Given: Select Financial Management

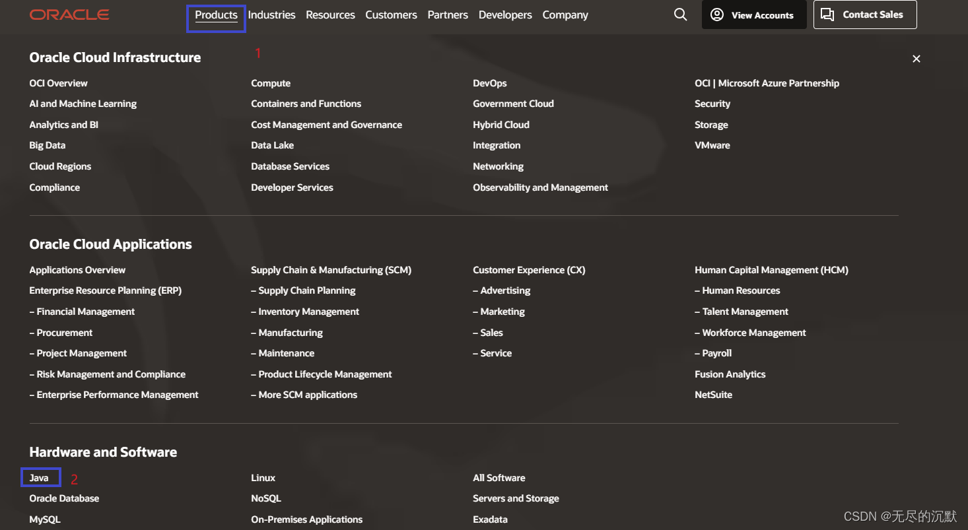Looking at the screenshot, I should coord(82,312).
